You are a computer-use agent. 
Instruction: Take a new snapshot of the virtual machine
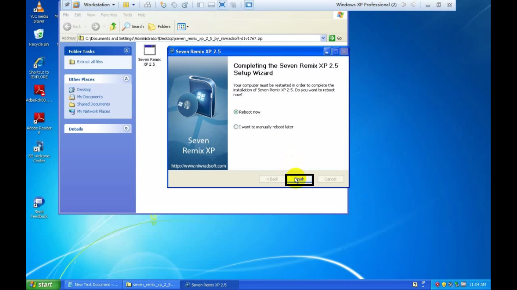[x=163, y=5]
